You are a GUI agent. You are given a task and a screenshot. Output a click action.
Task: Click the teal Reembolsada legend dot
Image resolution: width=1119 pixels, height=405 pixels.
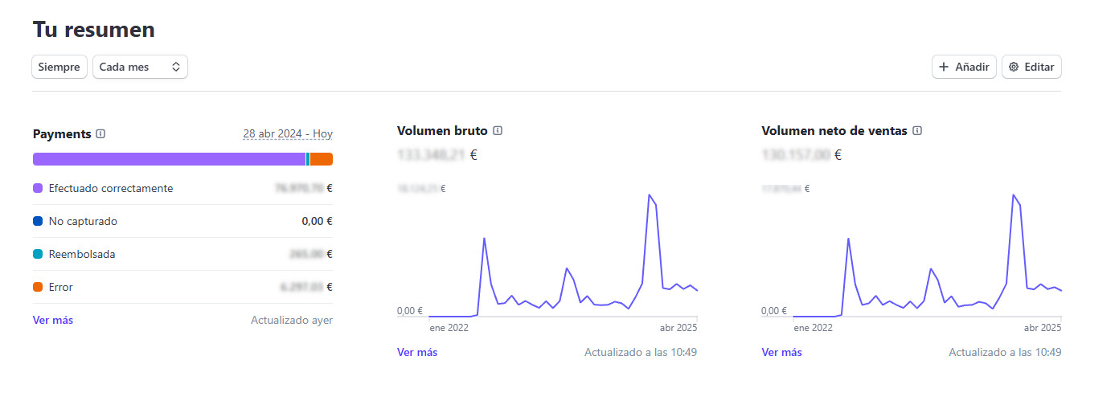(x=38, y=254)
